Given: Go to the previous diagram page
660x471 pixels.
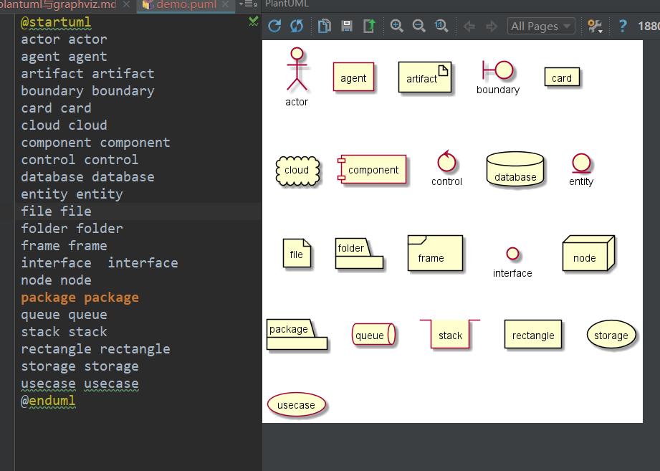Looking at the screenshot, I should 469,27.
